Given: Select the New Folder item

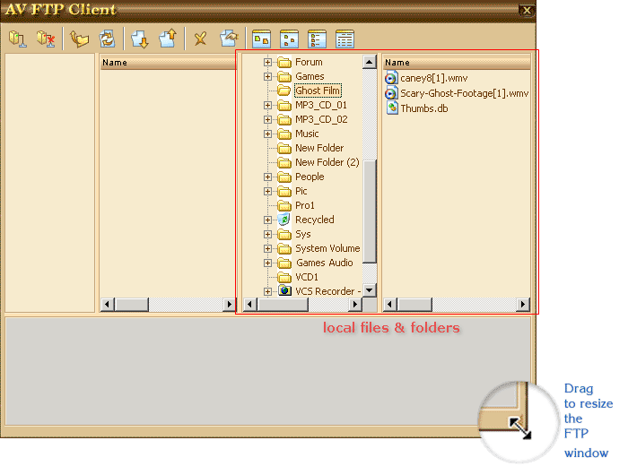Looking at the screenshot, I should [x=319, y=148].
